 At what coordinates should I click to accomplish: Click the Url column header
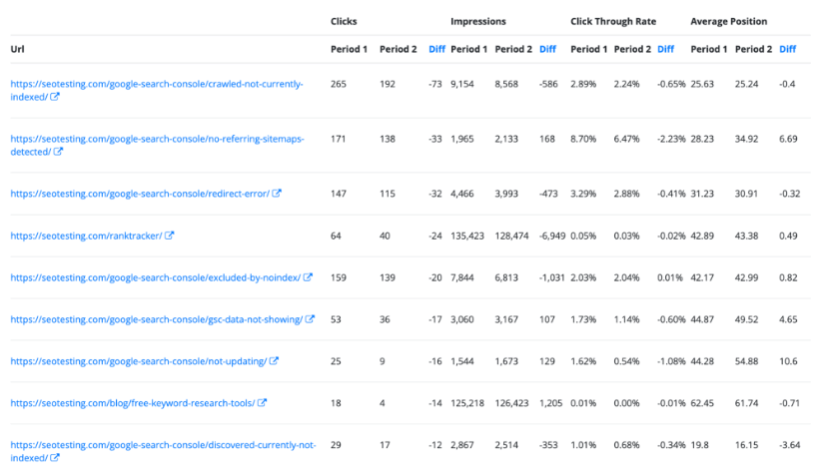[17, 49]
